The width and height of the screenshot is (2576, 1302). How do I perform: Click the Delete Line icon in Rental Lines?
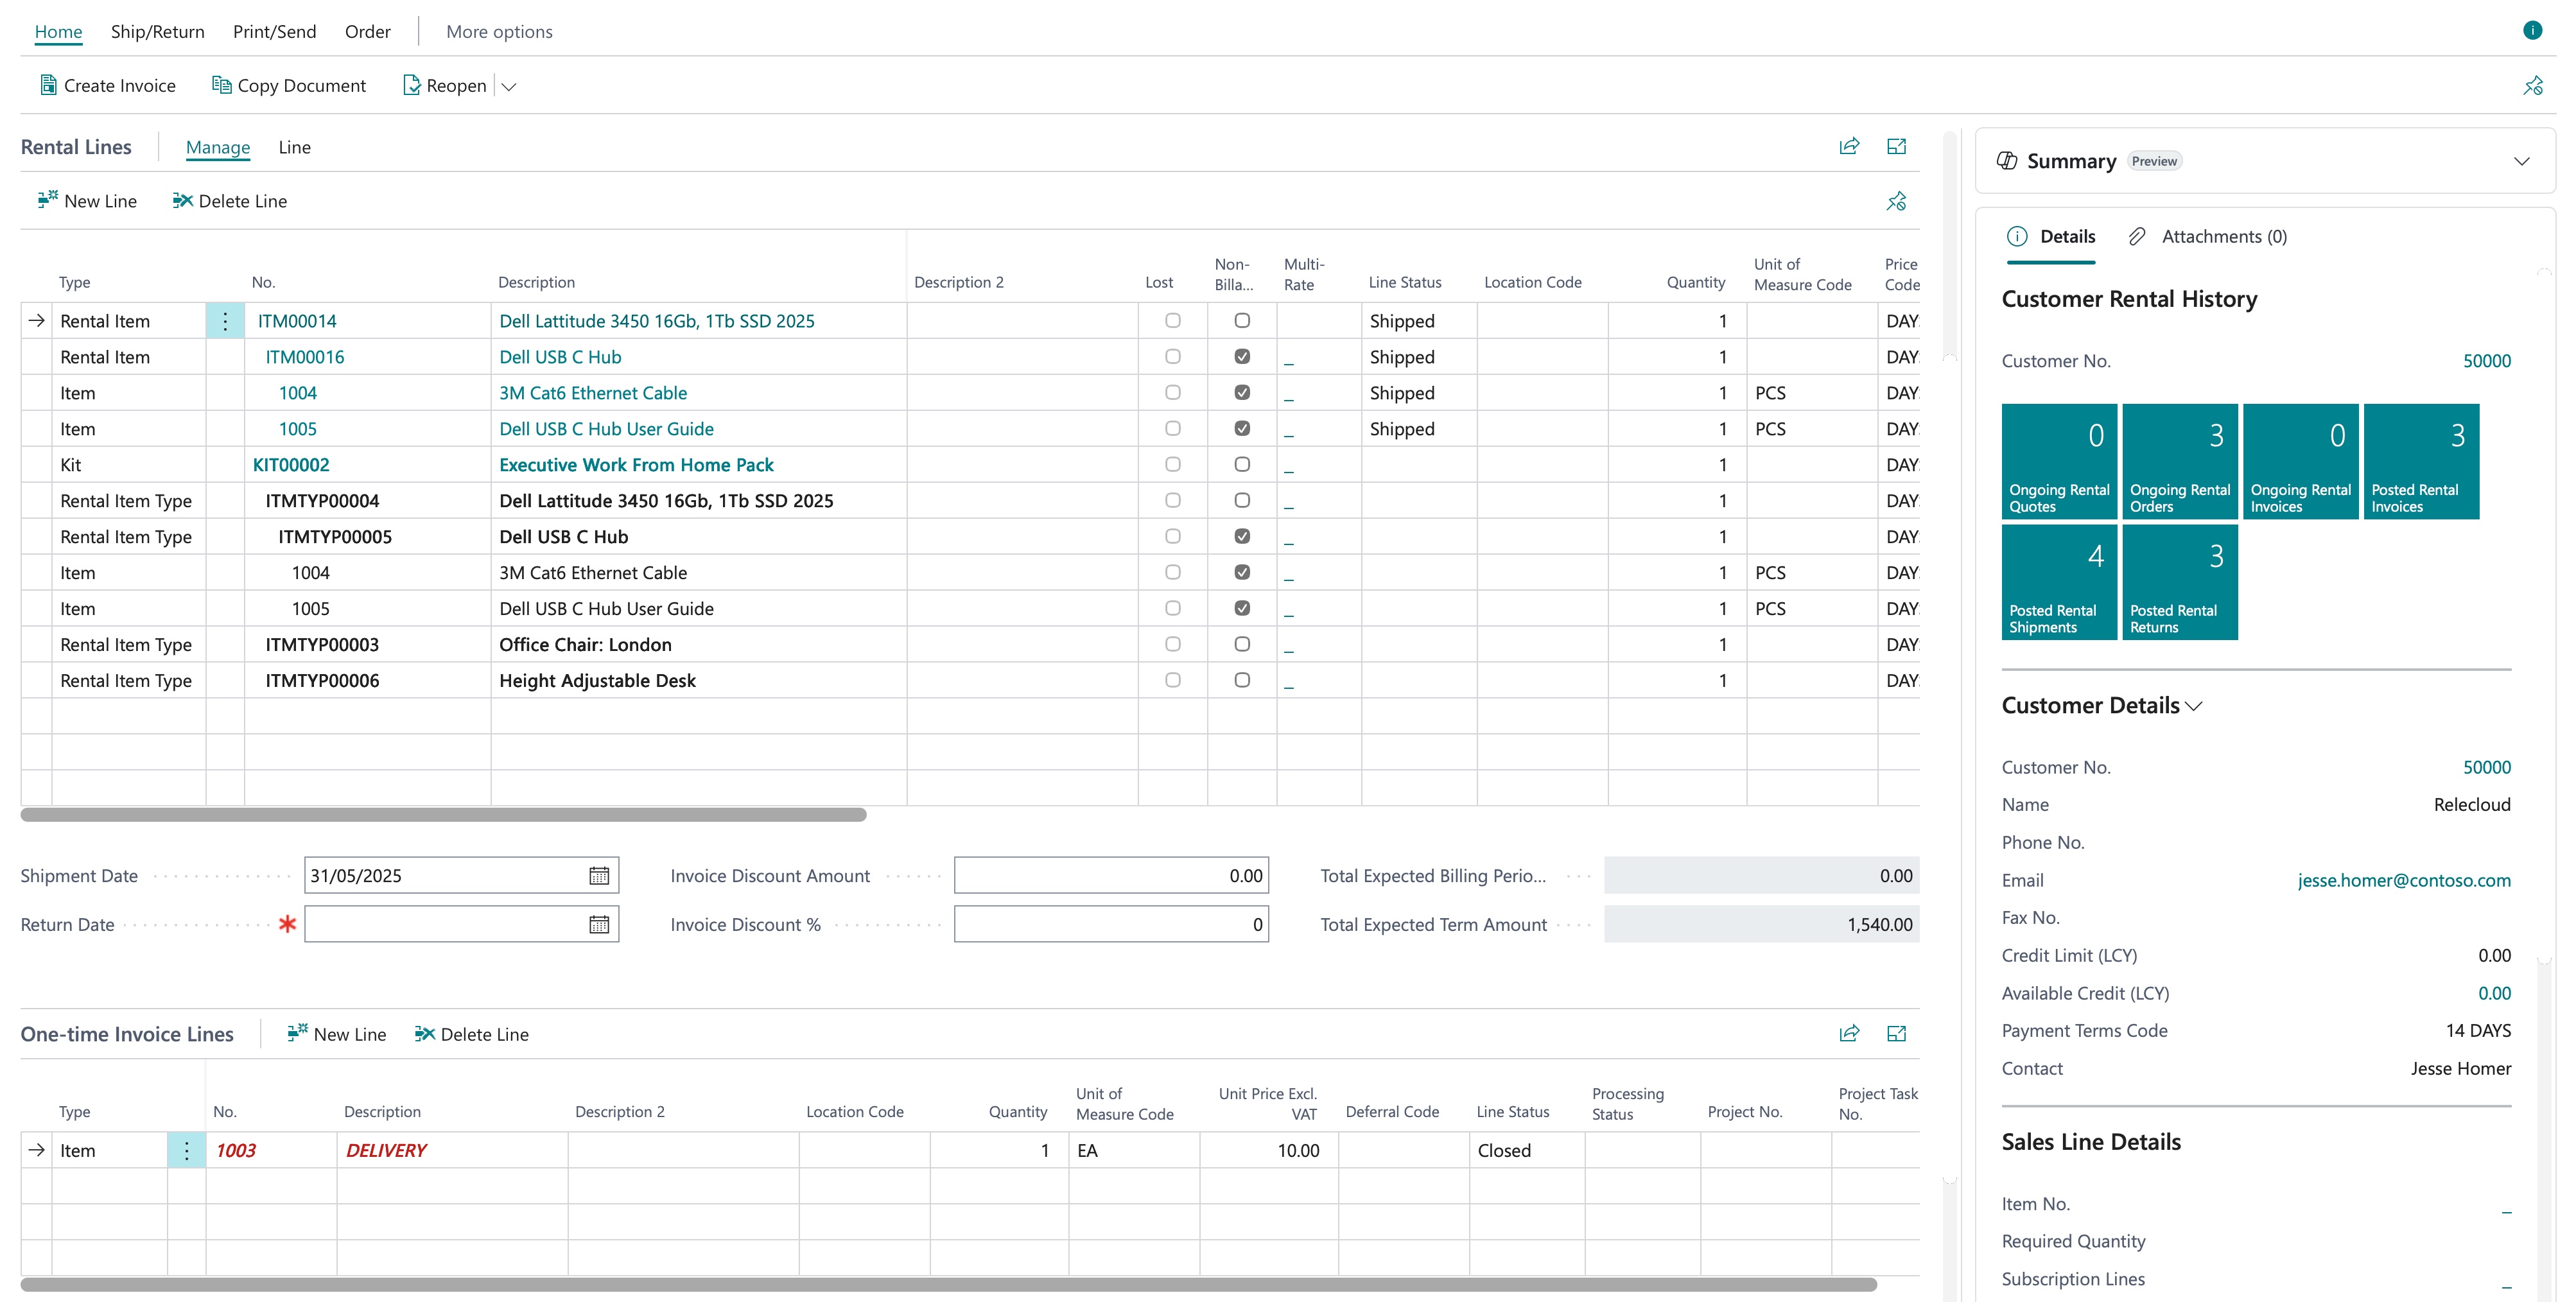tap(182, 200)
